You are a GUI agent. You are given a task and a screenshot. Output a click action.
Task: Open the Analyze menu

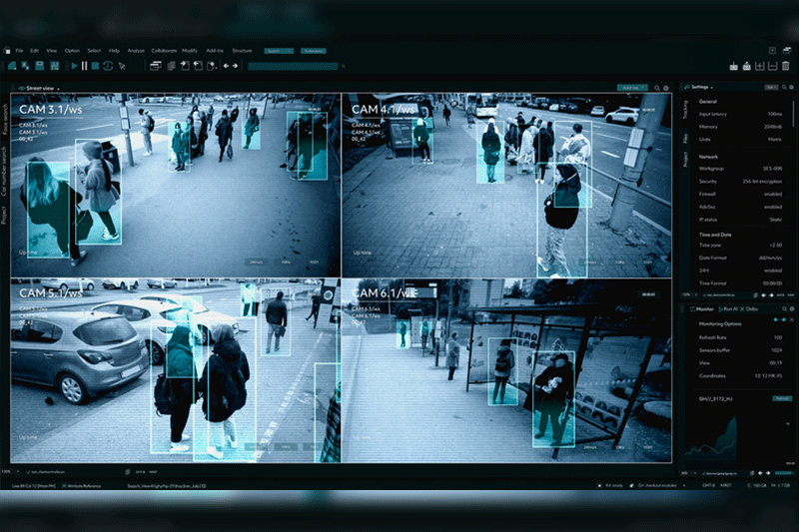pyautogui.click(x=136, y=50)
